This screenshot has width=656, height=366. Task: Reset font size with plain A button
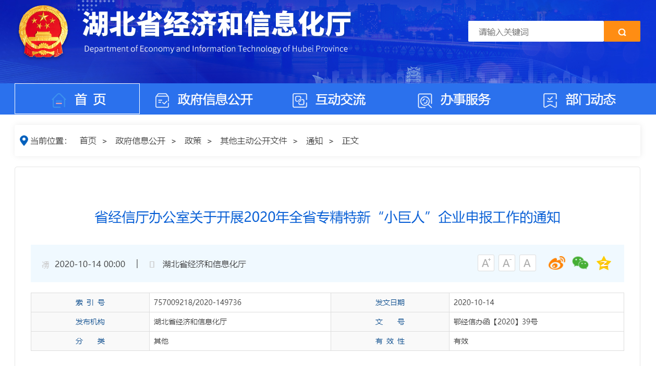click(x=527, y=263)
